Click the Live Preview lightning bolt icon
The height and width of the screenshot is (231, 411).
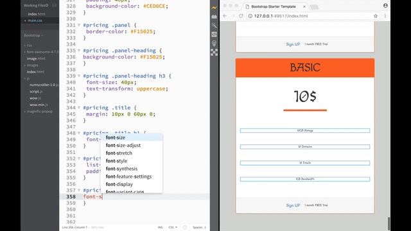(214, 8)
